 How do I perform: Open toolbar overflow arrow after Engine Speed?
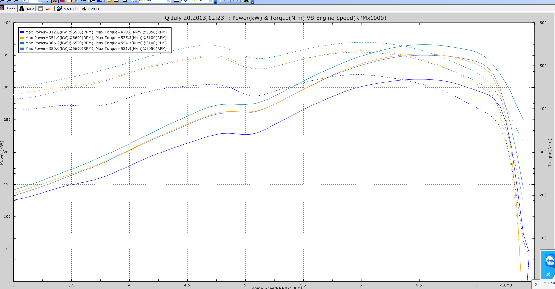point(216,2)
